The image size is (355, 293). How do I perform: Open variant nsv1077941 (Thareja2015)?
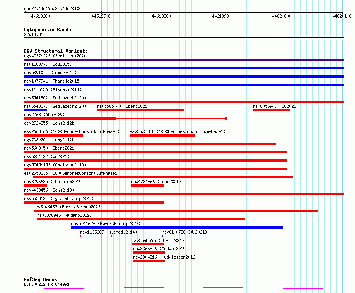[x=53, y=81]
